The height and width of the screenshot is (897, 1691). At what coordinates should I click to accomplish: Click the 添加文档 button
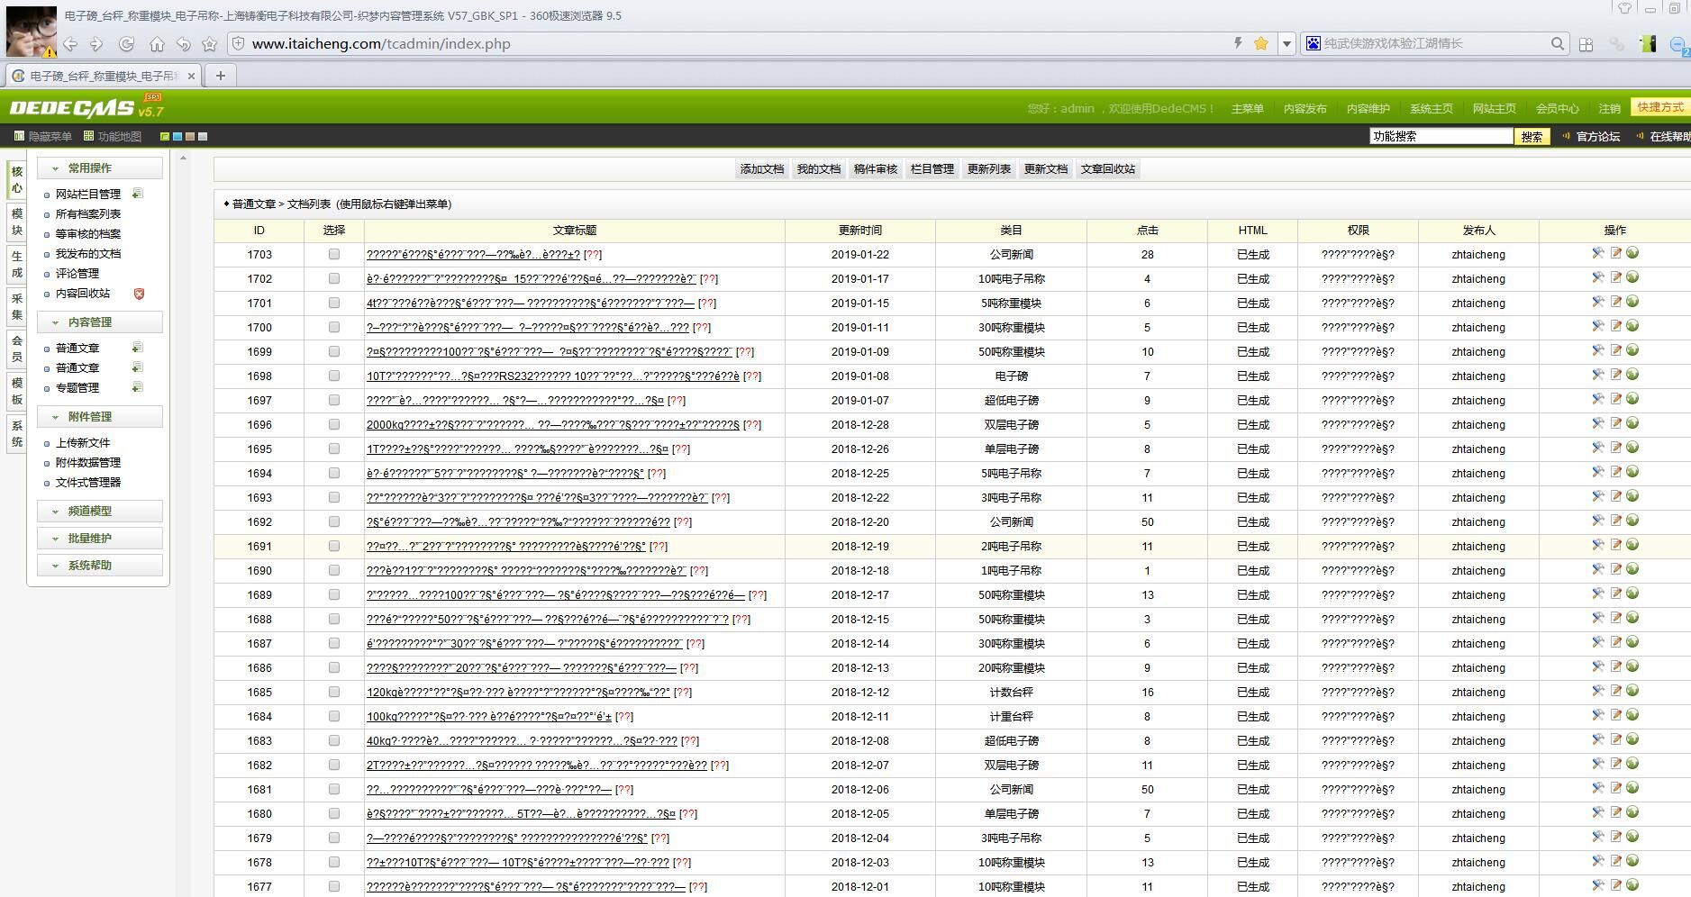point(761,169)
